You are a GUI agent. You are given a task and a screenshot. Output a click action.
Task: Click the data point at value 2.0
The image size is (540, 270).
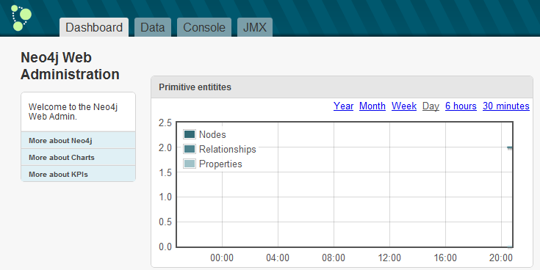pos(510,148)
